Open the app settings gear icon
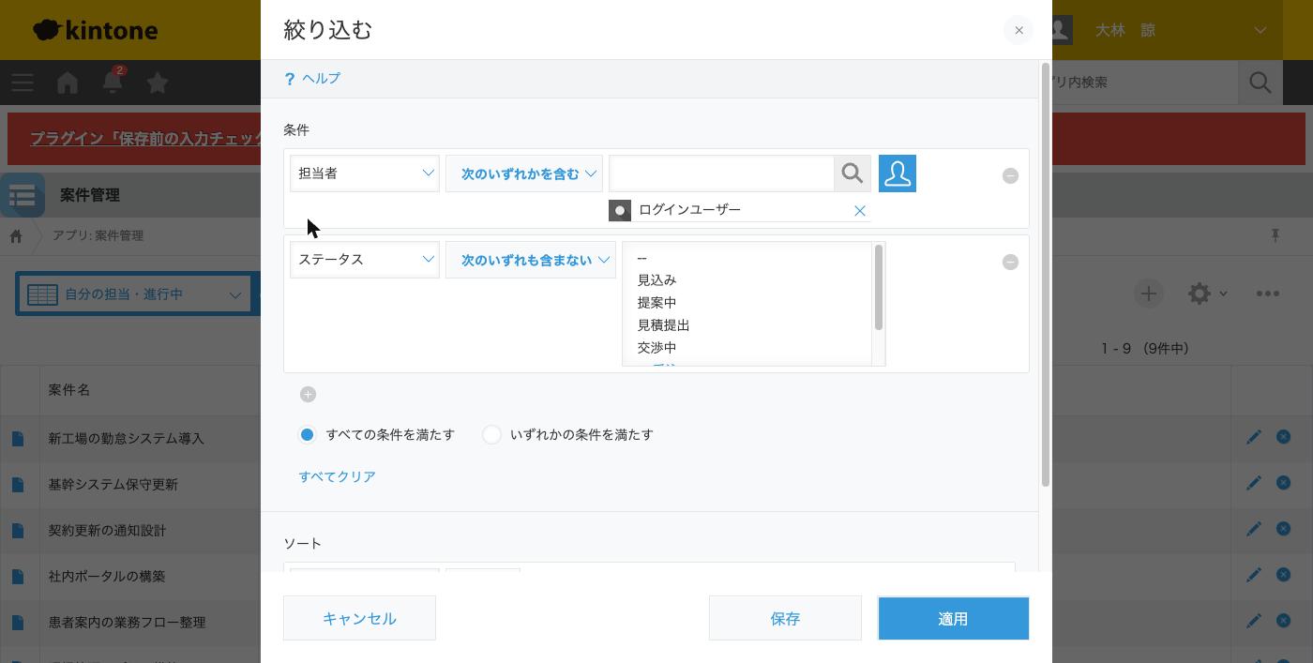 1200,294
